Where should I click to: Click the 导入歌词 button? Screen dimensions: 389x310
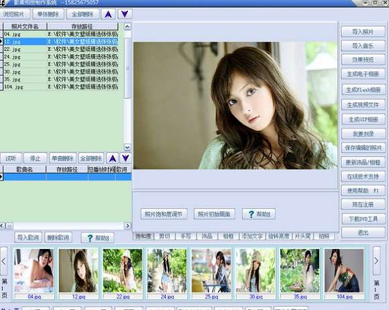point(28,238)
